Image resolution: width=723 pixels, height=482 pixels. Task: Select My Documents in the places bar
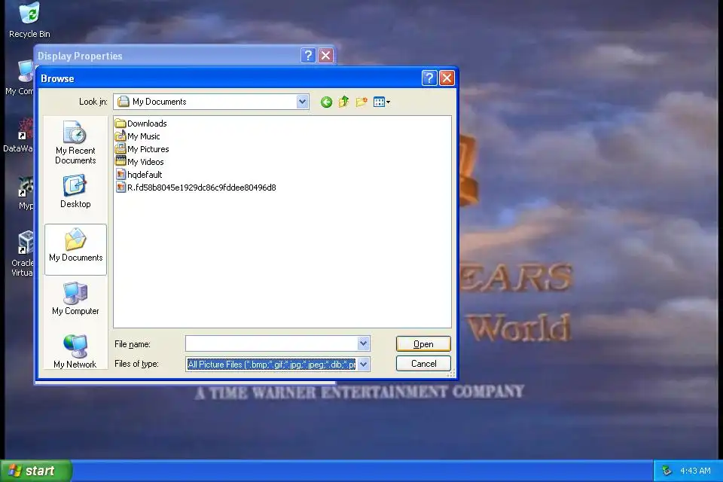(x=75, y=249)
